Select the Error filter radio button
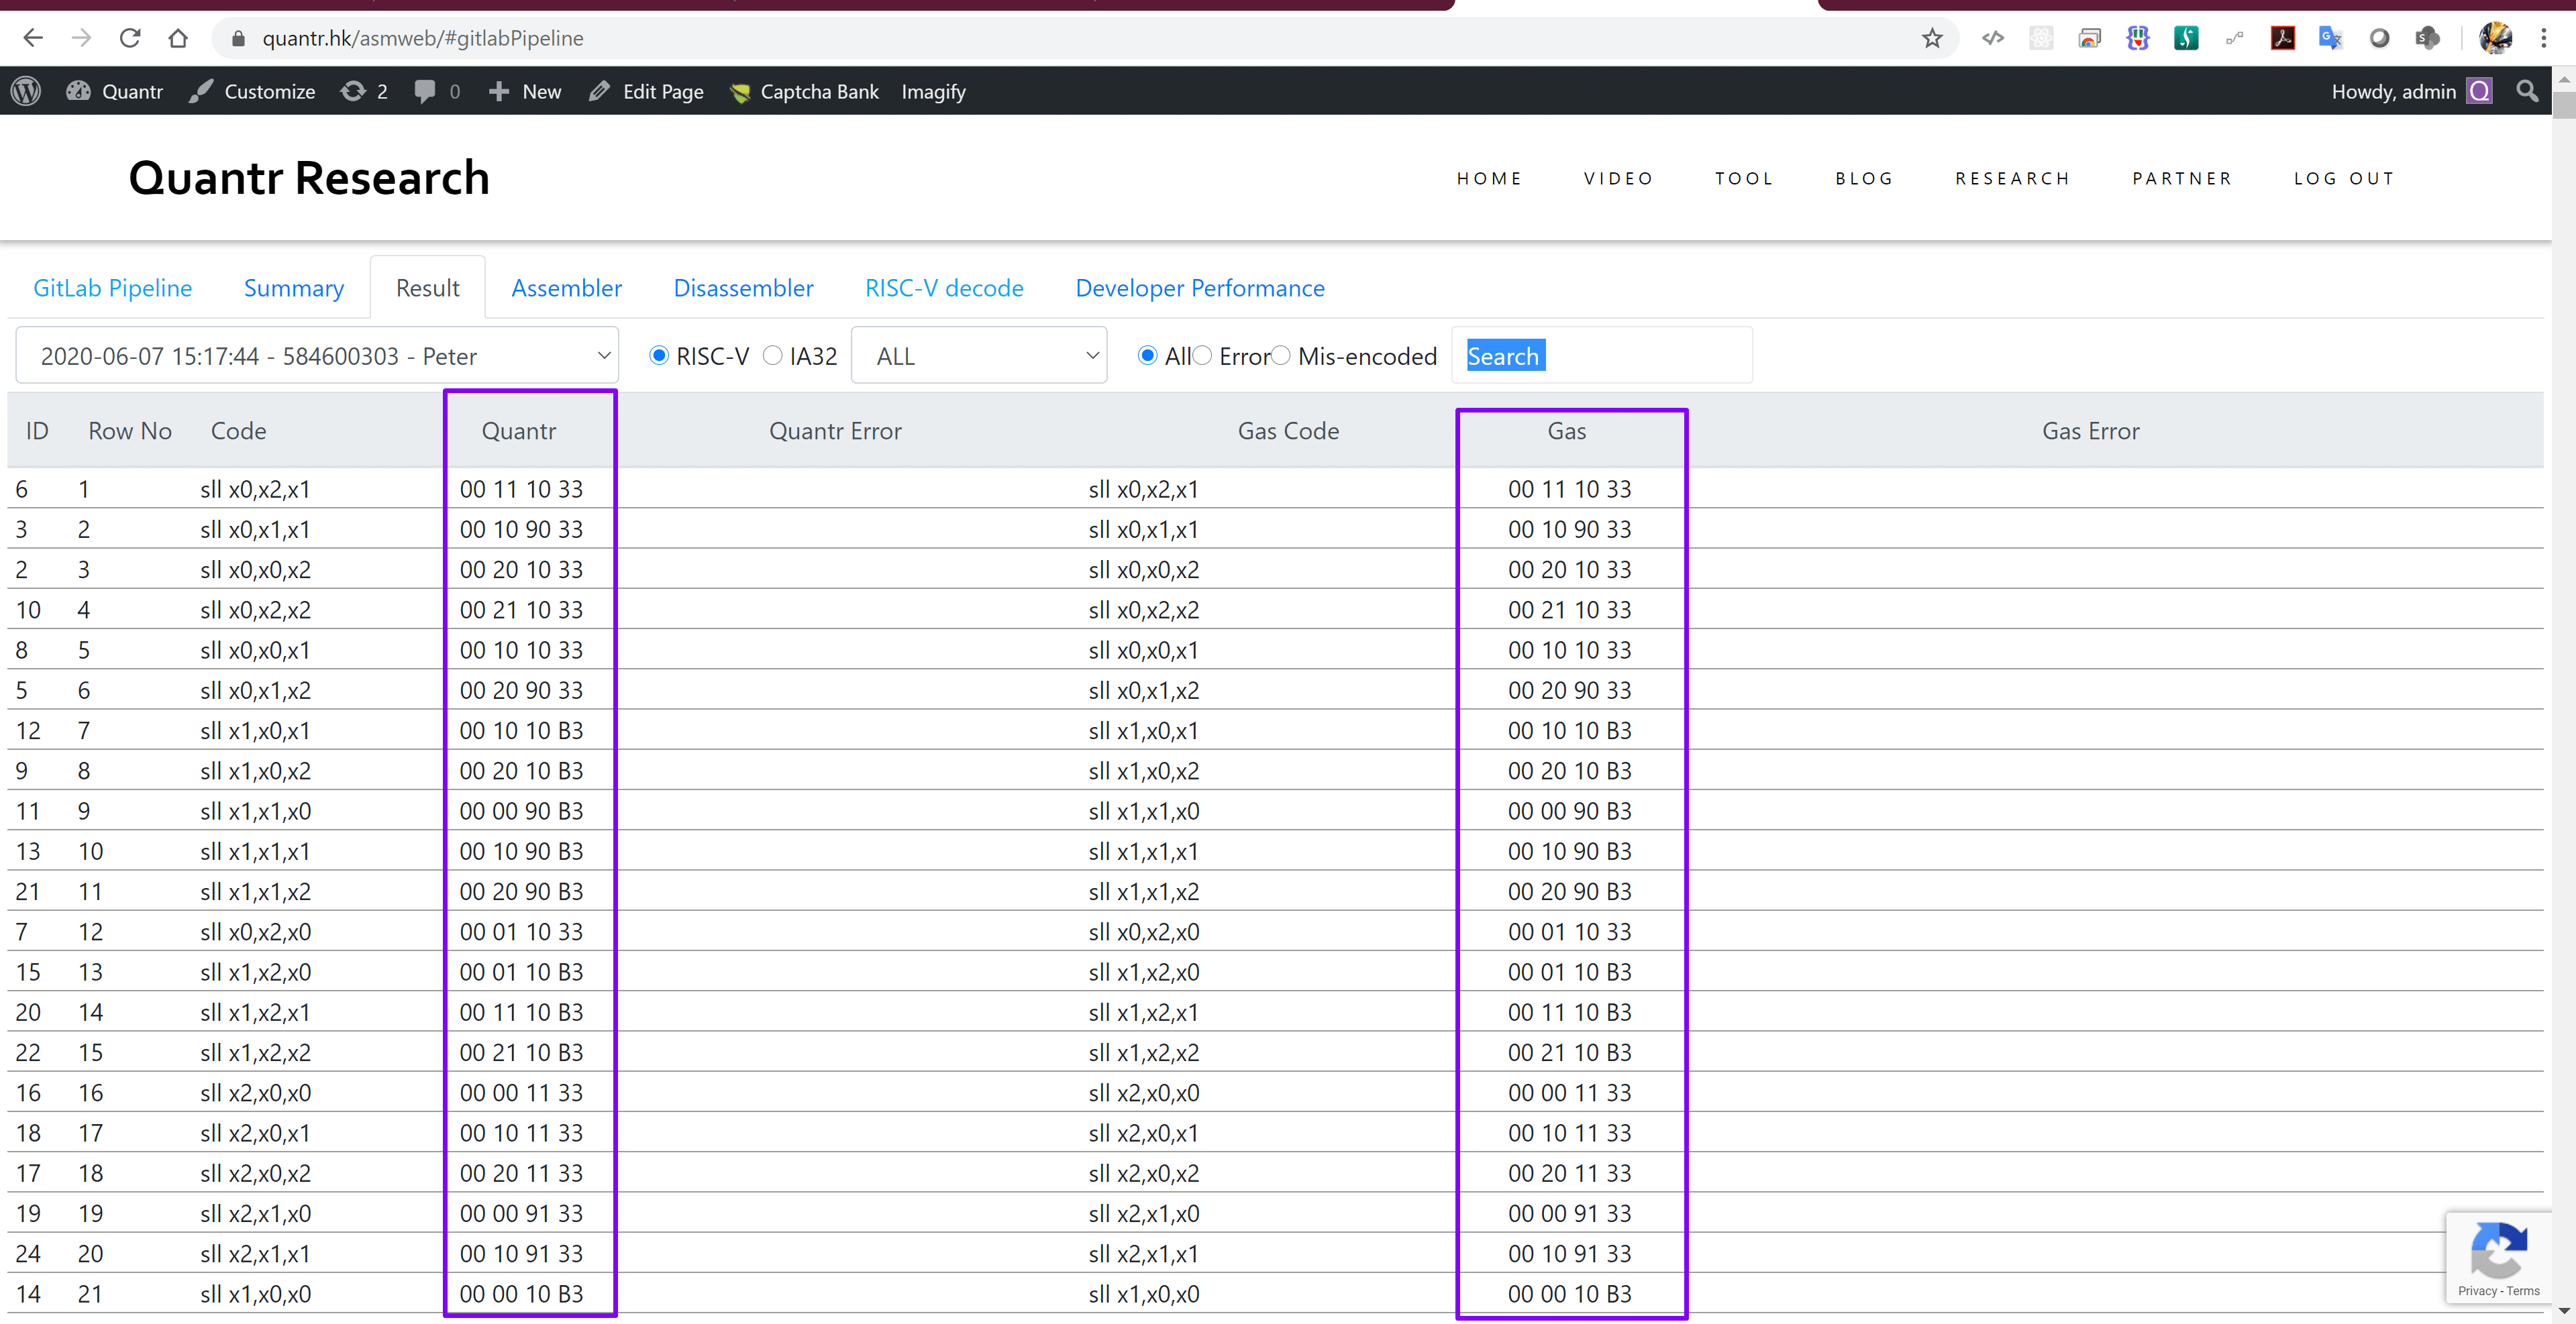The width and height of the screenshot is (2576, 1324). 1202,355
